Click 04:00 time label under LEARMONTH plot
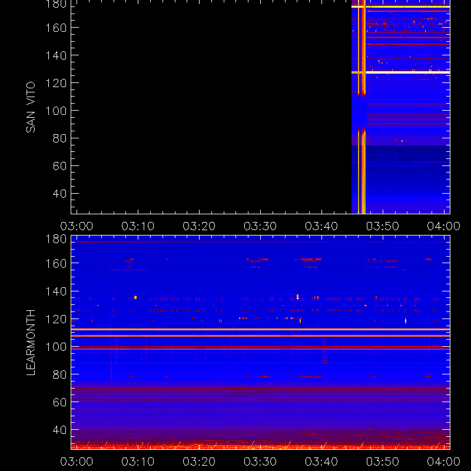The image size is (471, 471). (444, 462)
